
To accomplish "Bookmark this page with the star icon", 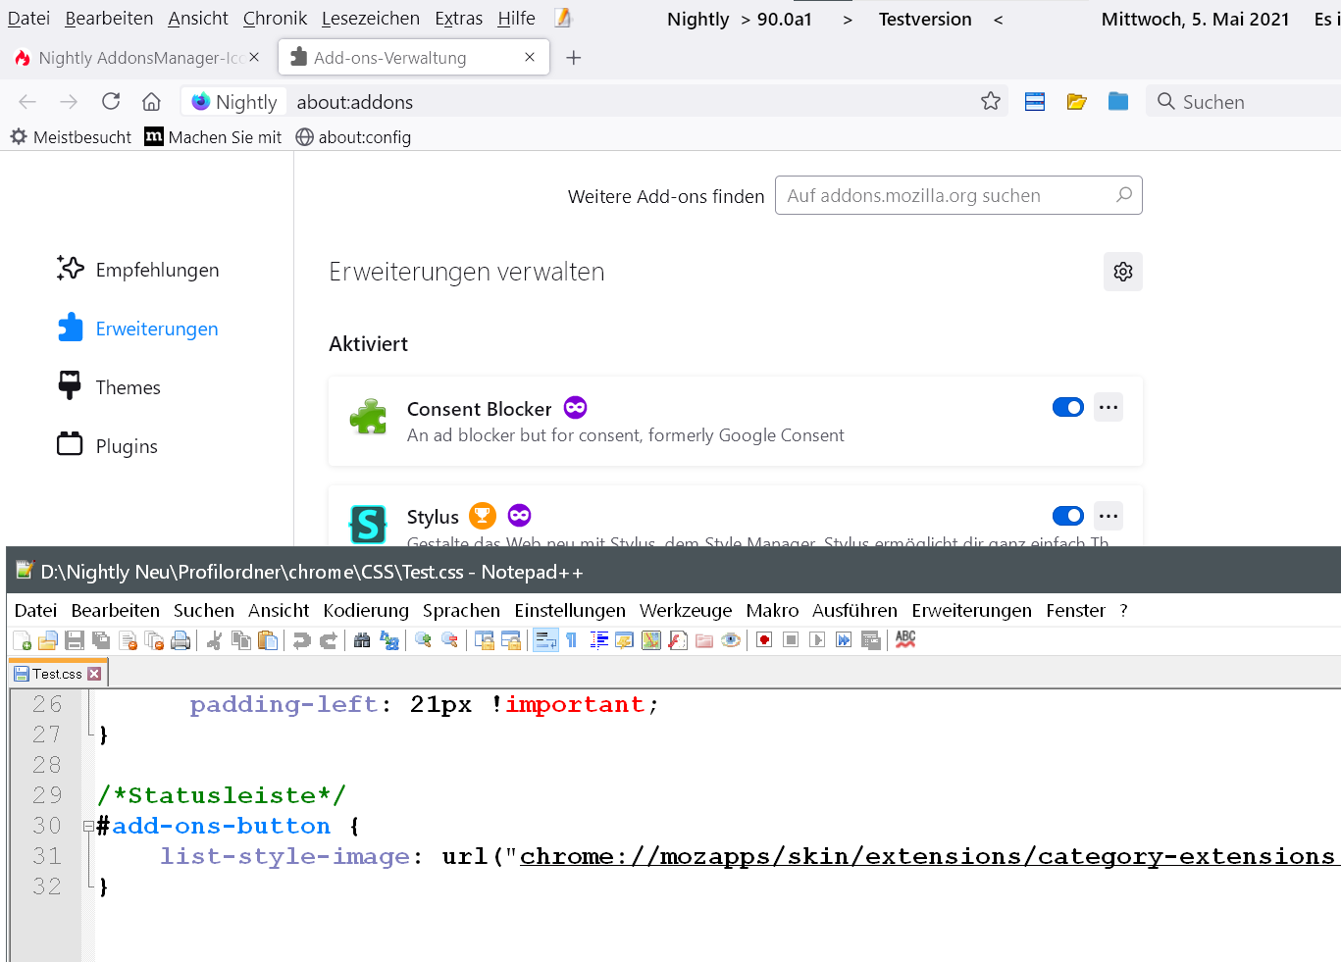I will coord(991,101).
